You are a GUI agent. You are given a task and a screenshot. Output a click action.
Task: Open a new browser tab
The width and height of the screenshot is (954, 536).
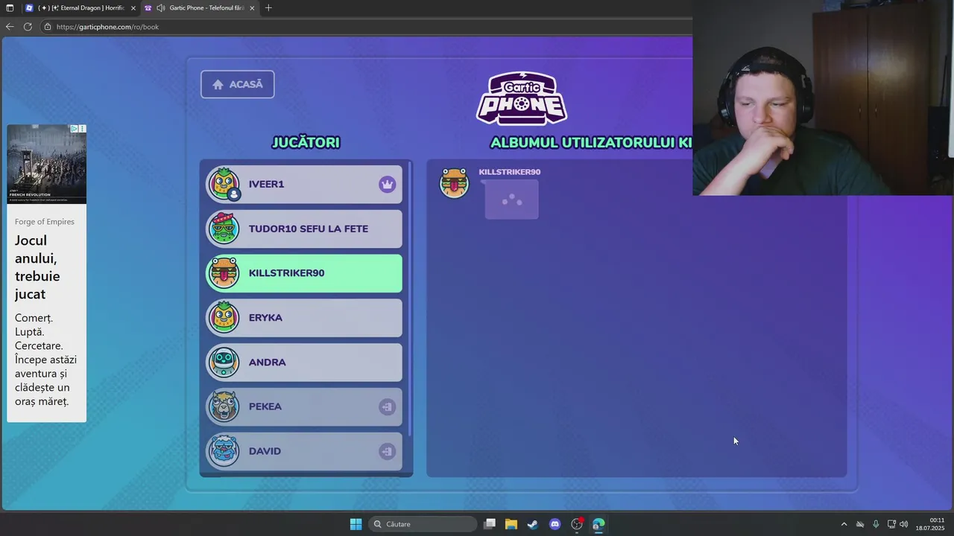click(x=268, y=8)
